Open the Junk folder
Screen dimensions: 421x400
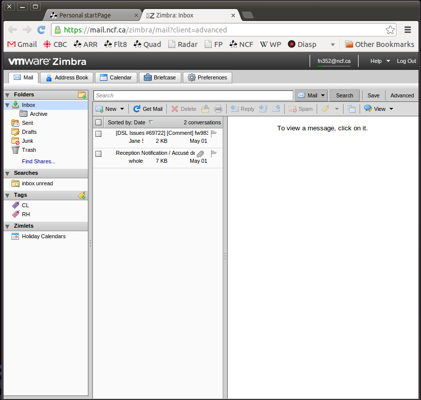click(x=27, y=141)
